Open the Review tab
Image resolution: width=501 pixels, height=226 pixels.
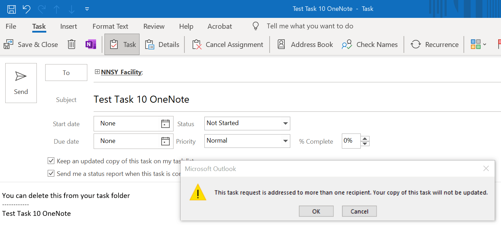pyautogui.click(x=154, y=26)
